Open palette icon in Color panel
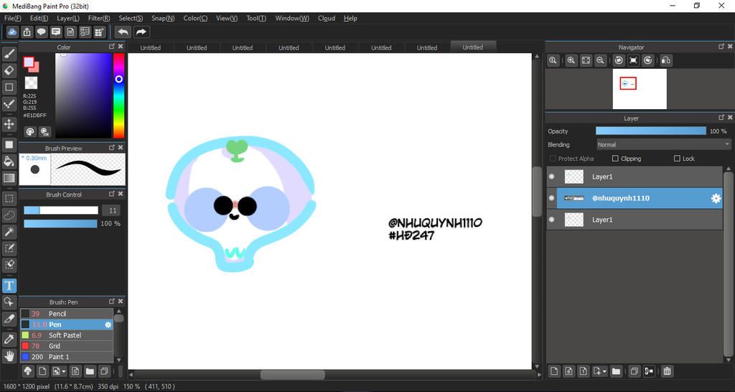The image size is (735, 392). click(30, 132)
